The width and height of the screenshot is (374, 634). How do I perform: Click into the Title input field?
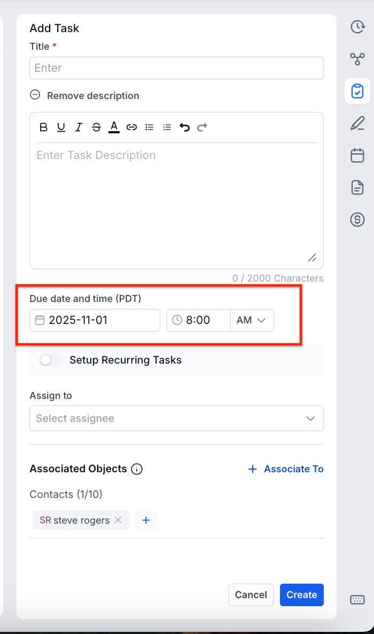176,68
